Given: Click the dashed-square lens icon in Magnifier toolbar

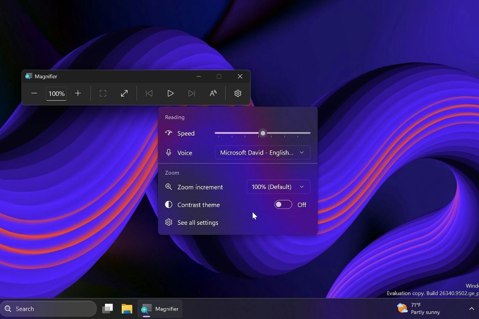Looking at the screenshot, I should click(x=103, y=93).
